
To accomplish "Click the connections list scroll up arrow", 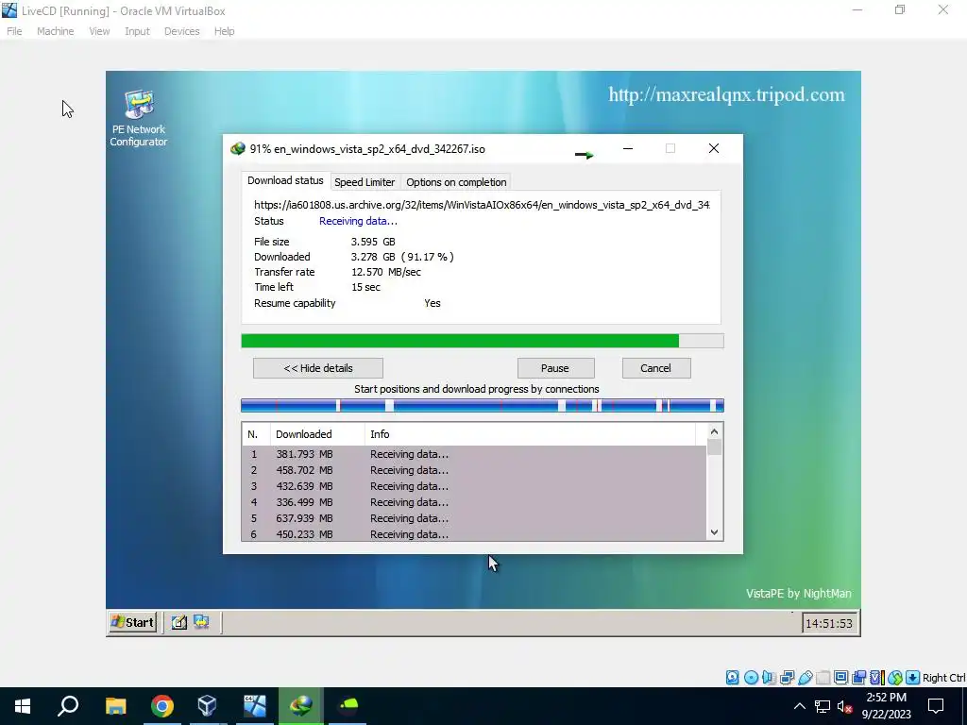I will coord(714,431).
